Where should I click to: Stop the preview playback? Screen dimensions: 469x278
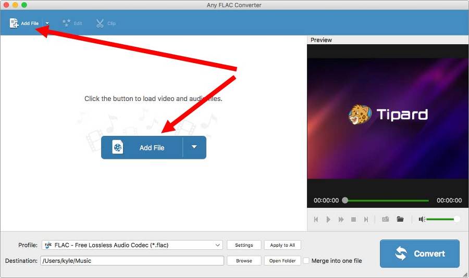353,219
